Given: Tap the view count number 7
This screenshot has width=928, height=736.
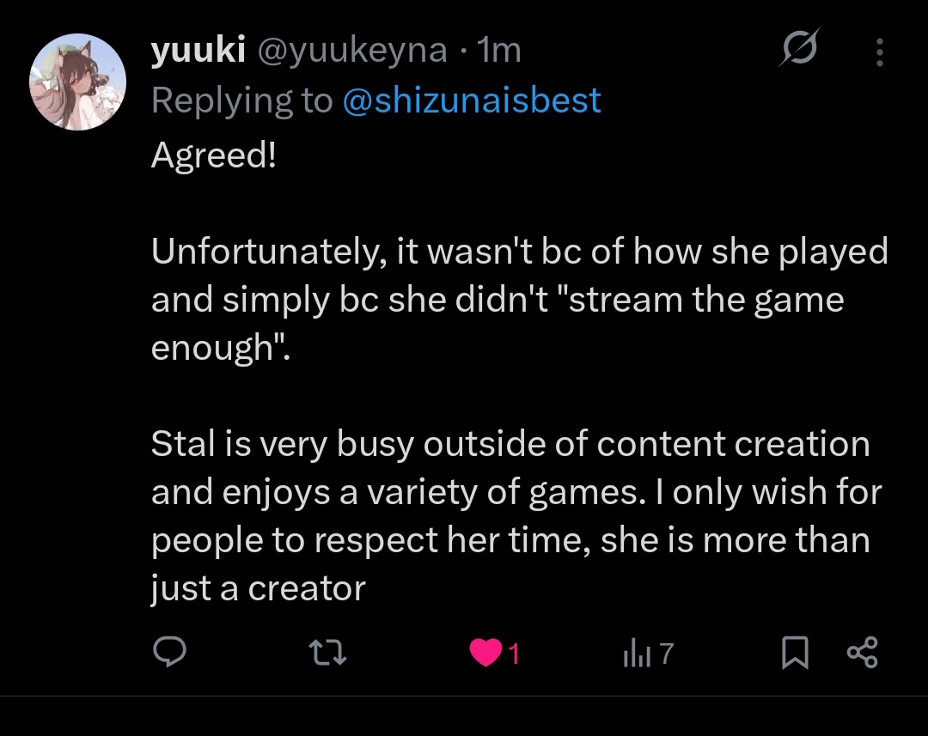Looking at the screenshot, I should point(666,655).
